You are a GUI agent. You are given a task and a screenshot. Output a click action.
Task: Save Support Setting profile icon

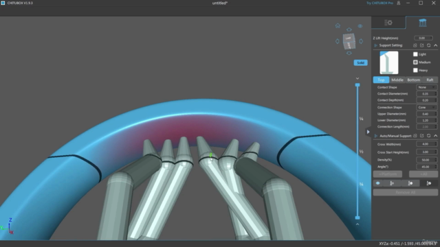click(x=415, y=45)
